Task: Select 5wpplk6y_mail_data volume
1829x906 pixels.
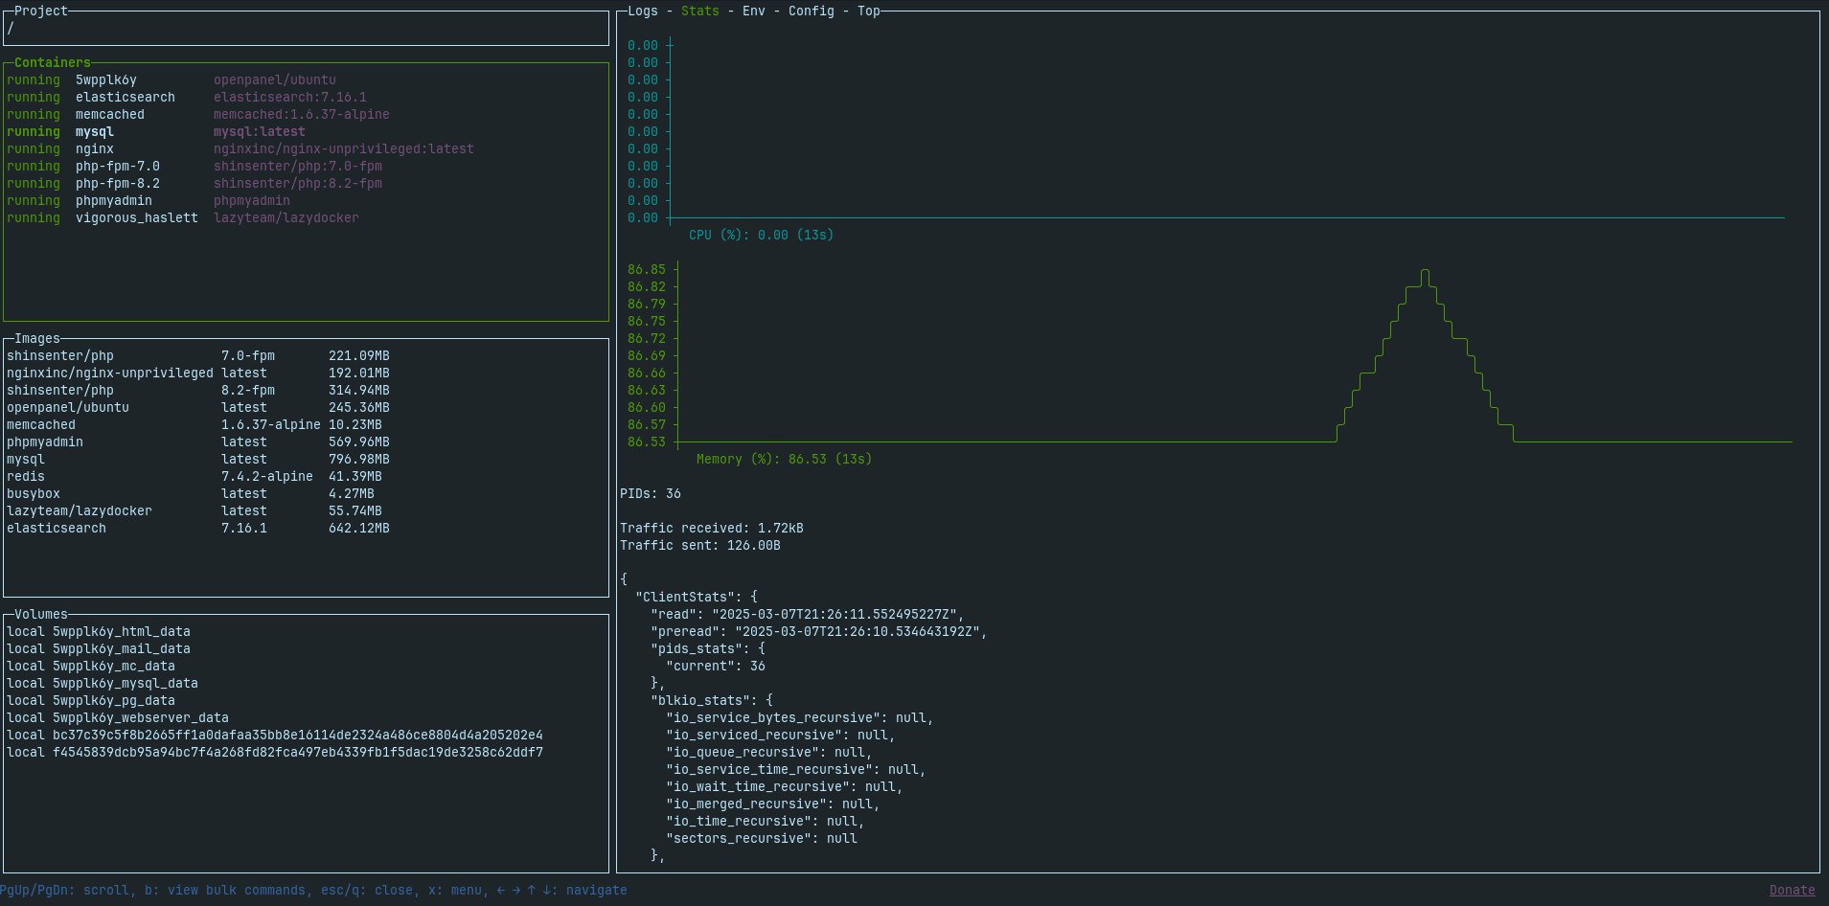Action: 306,648
